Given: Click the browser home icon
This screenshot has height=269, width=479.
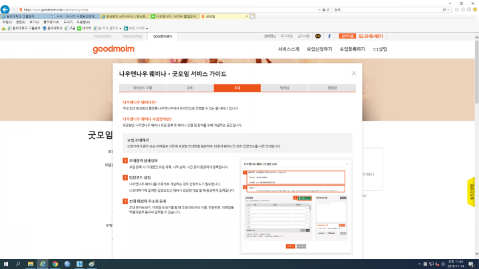Looking at the screenshot, I should pyautogui.click(x=456, y=10).
